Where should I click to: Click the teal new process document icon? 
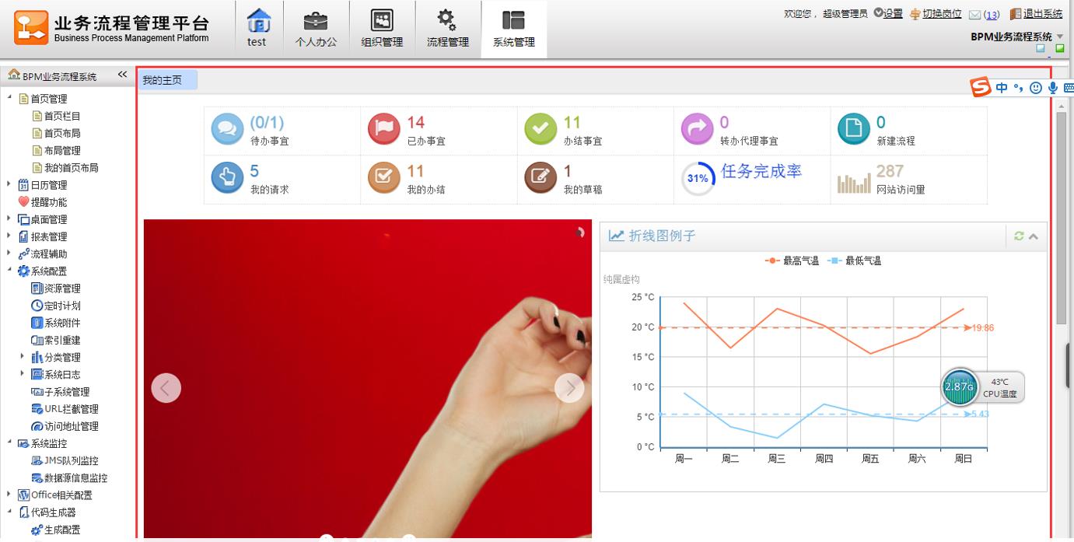[853, 130]
